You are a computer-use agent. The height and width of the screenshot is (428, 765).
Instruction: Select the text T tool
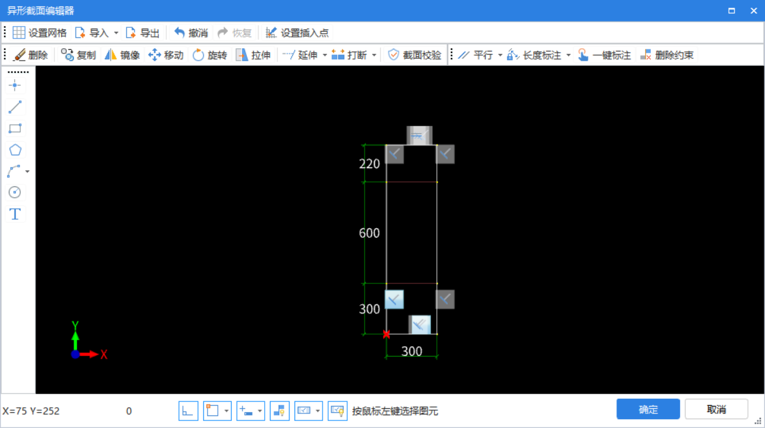15,214
